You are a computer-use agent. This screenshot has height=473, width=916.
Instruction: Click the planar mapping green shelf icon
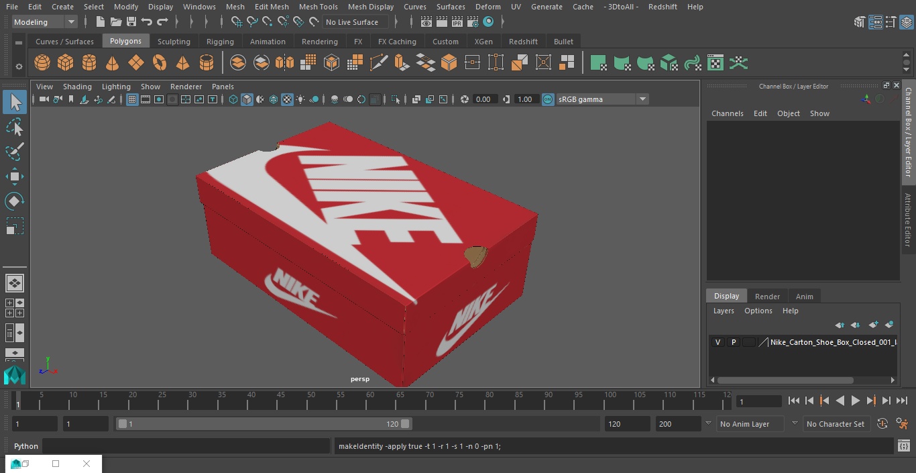click(598, 63)
